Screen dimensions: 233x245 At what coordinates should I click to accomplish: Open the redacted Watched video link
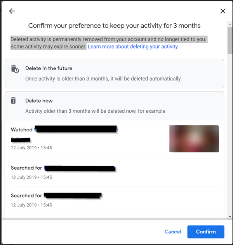click(x=76, y=130)
